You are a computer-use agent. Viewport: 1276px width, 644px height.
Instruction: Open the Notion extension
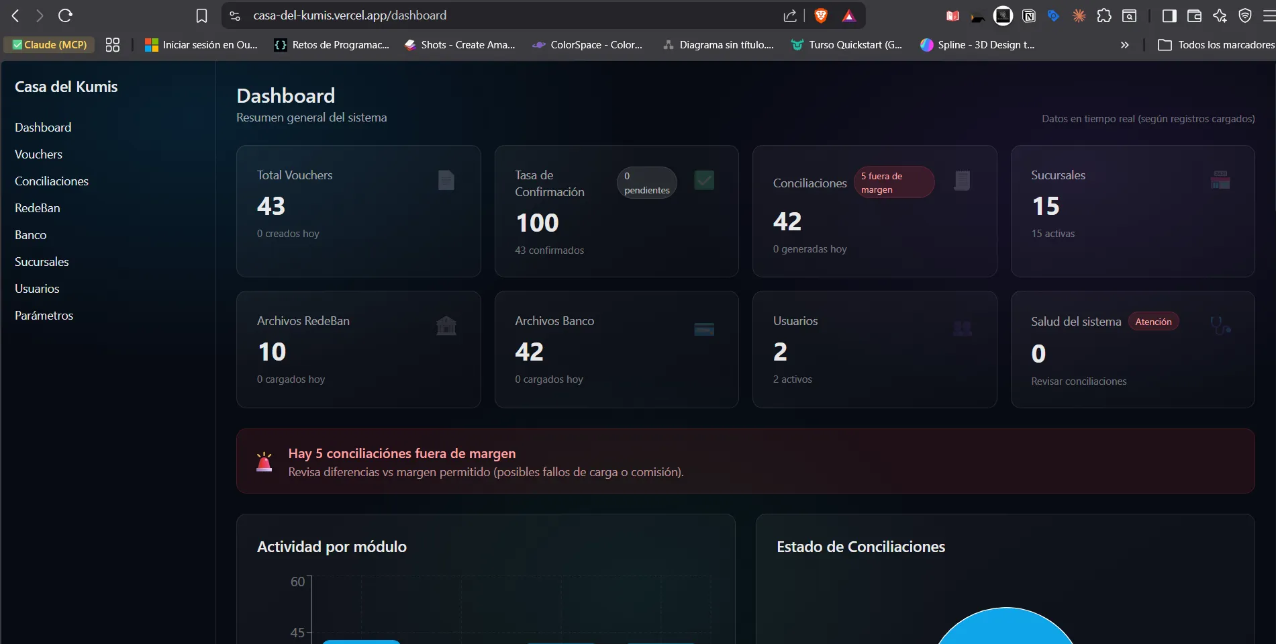1029,15
